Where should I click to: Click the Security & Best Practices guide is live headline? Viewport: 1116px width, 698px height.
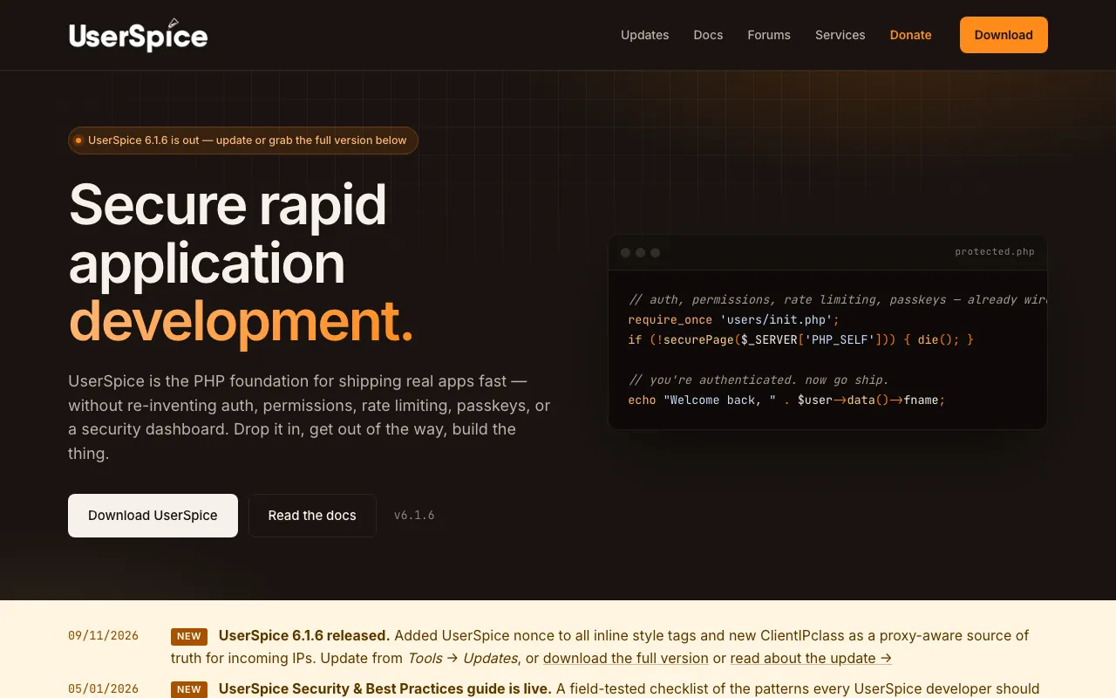[x=385, y=688]
